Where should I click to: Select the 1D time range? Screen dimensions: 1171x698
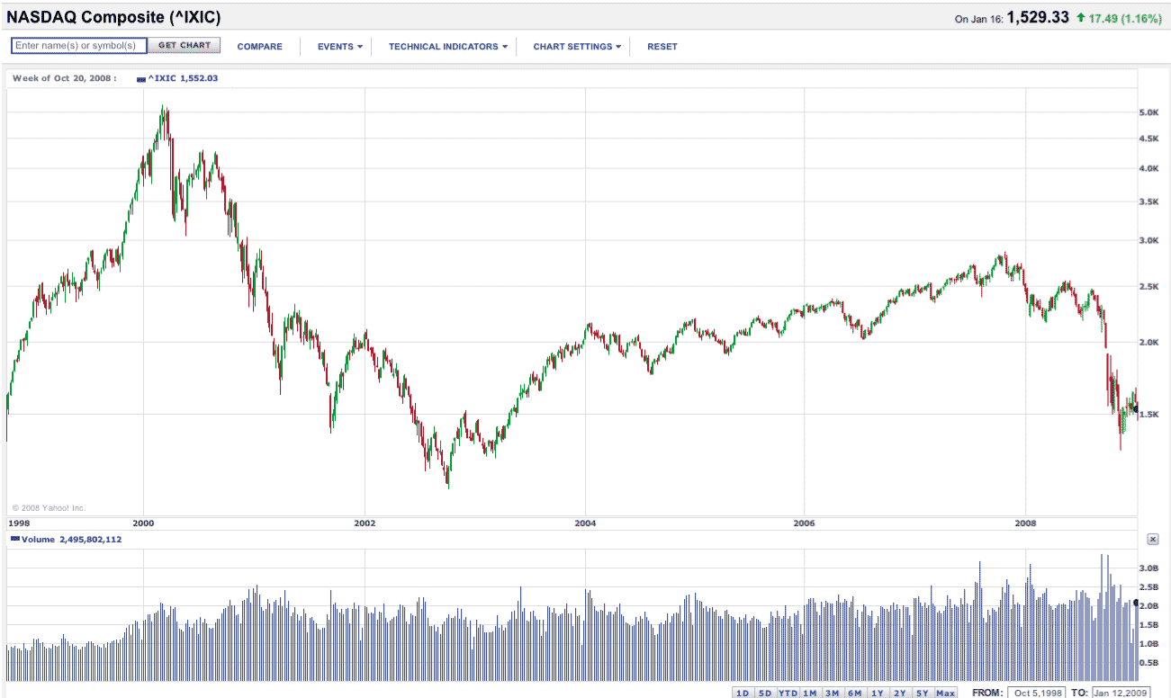(x=743, y=693)
